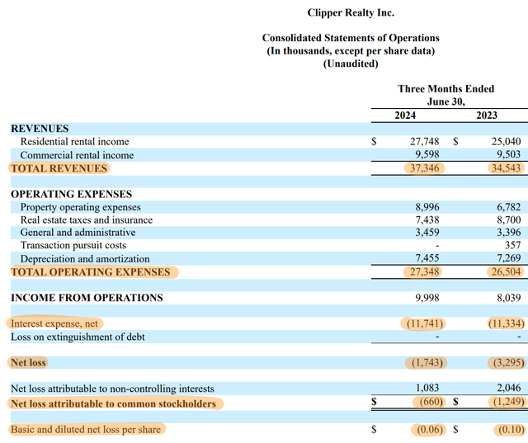
Task: Select general and administrative value 3,459
Action: coord(427,233)
